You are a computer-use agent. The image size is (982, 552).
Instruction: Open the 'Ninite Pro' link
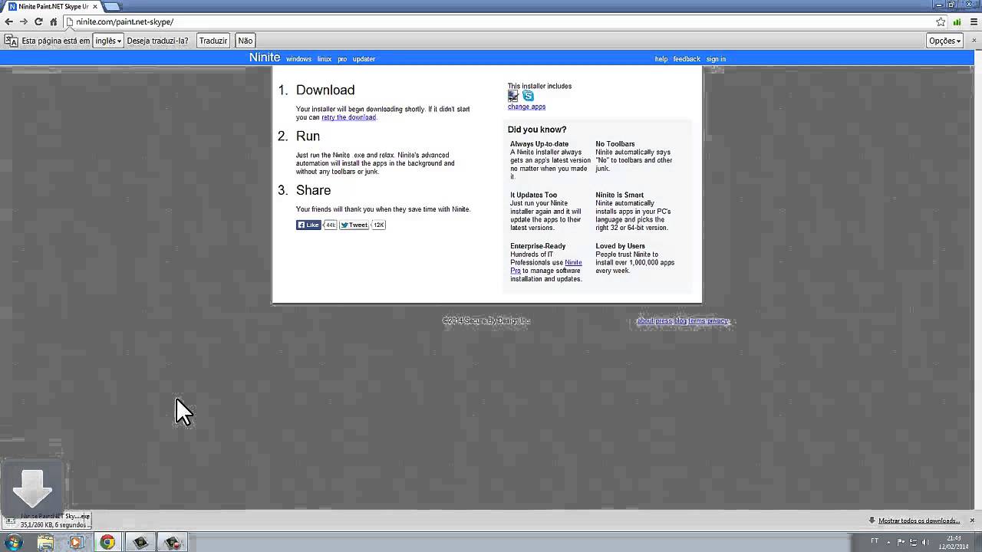pos(546,266)
